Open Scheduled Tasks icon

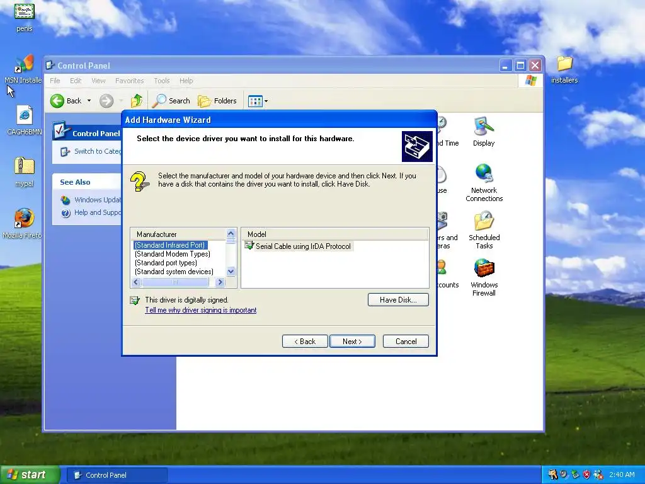(x=484, y=231)
